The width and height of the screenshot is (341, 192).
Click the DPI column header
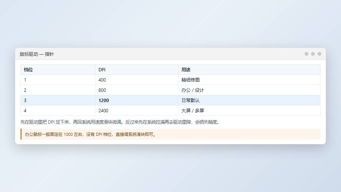[x=136, y=70]
